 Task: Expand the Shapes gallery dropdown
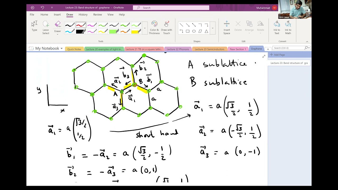pyautogui.click(x=213, y=28)
